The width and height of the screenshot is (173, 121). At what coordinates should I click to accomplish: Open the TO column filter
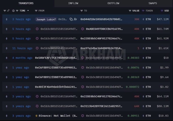coord(81,11)
